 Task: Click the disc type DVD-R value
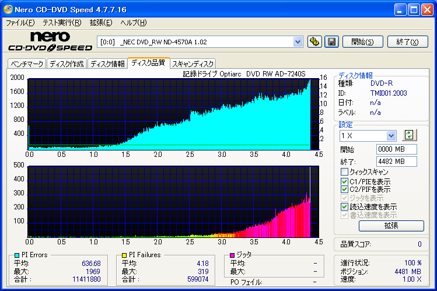point(381,83)
